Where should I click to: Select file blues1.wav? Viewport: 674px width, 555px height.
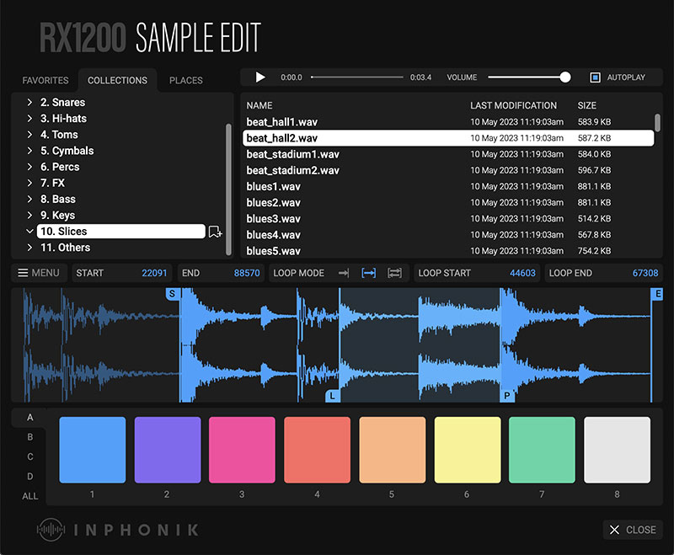click(x=448, y=186)
